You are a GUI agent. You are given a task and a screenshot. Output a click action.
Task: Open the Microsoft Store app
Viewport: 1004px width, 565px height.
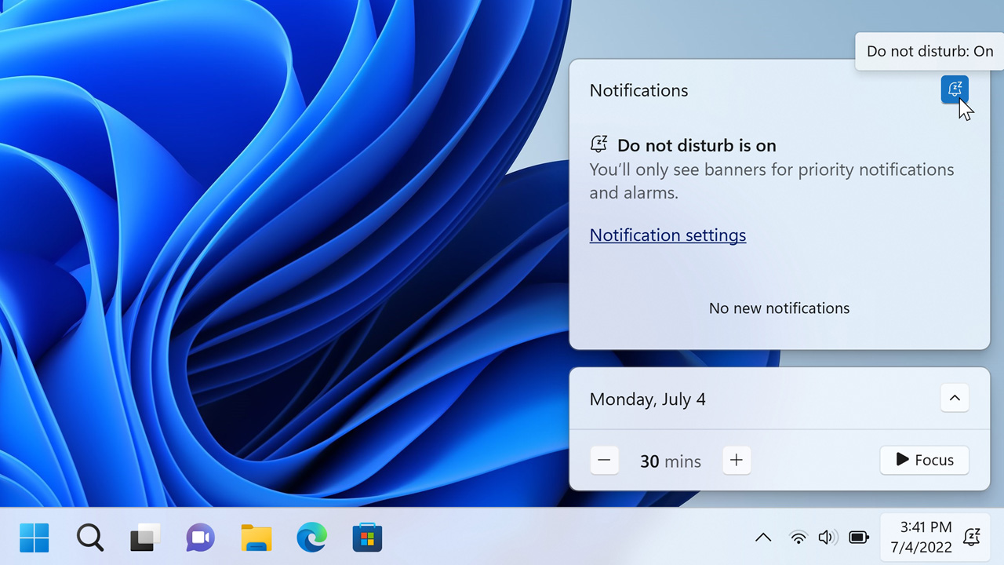point(367,538)
